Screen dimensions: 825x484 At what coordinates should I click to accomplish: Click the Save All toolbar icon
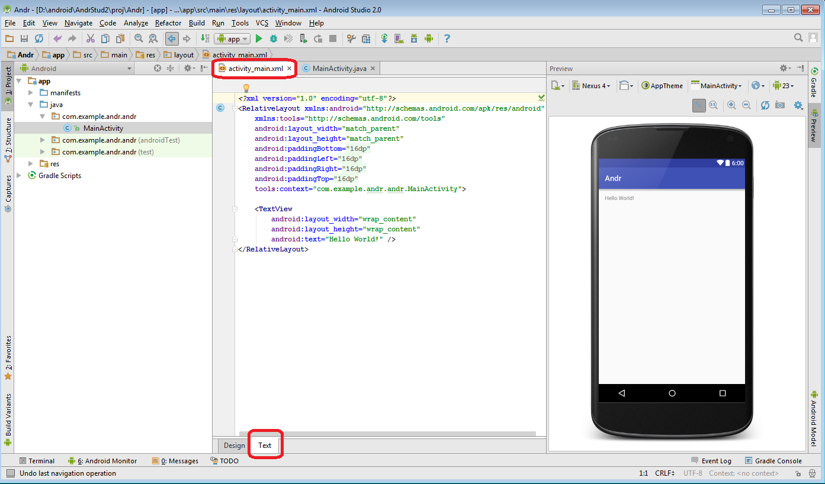click(24, 38)
